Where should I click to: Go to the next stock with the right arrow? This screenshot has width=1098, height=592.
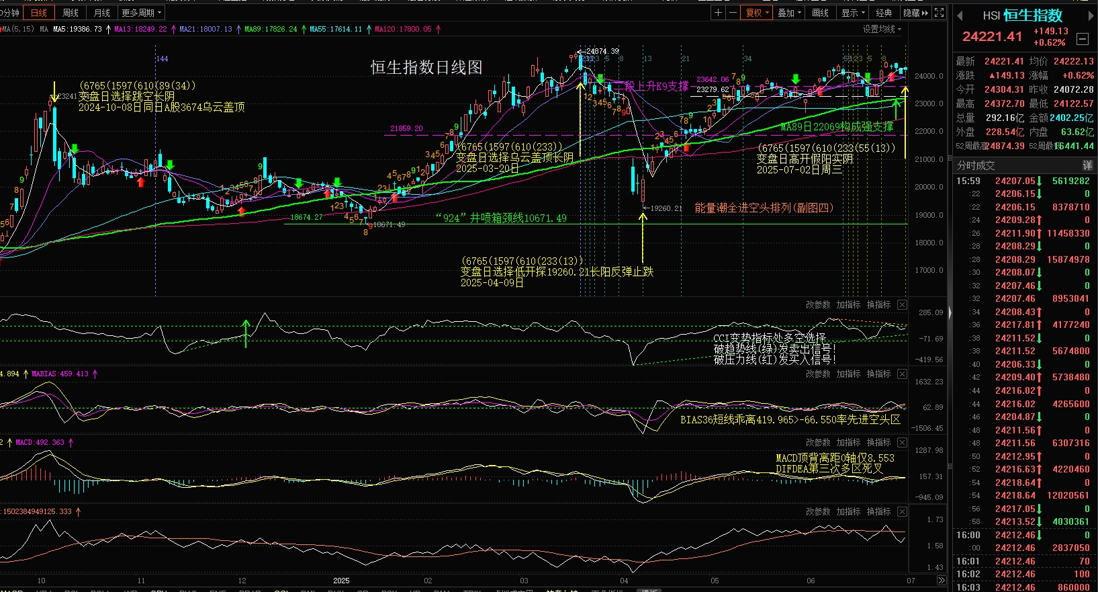pyautogui.click(x=1091, y=15)
